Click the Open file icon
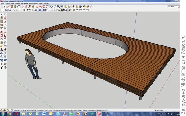Viewport: 186px width, 116px height. tap(7, 10)
